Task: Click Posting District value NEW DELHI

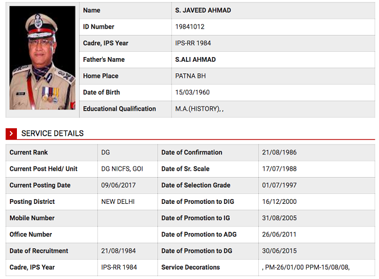Action: (x=118, y=202)
